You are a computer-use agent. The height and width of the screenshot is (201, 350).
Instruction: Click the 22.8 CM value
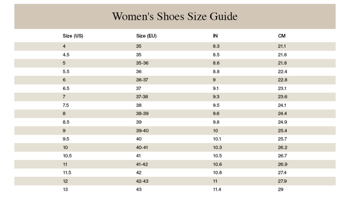tap(282, 80)
